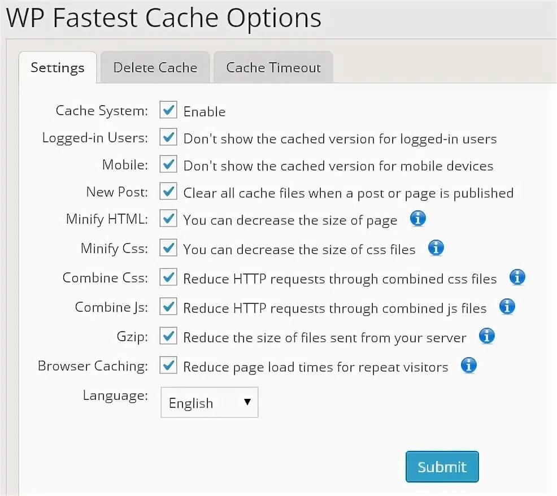Uncheck the Combine Js checkbox

[x=168, y=307]
